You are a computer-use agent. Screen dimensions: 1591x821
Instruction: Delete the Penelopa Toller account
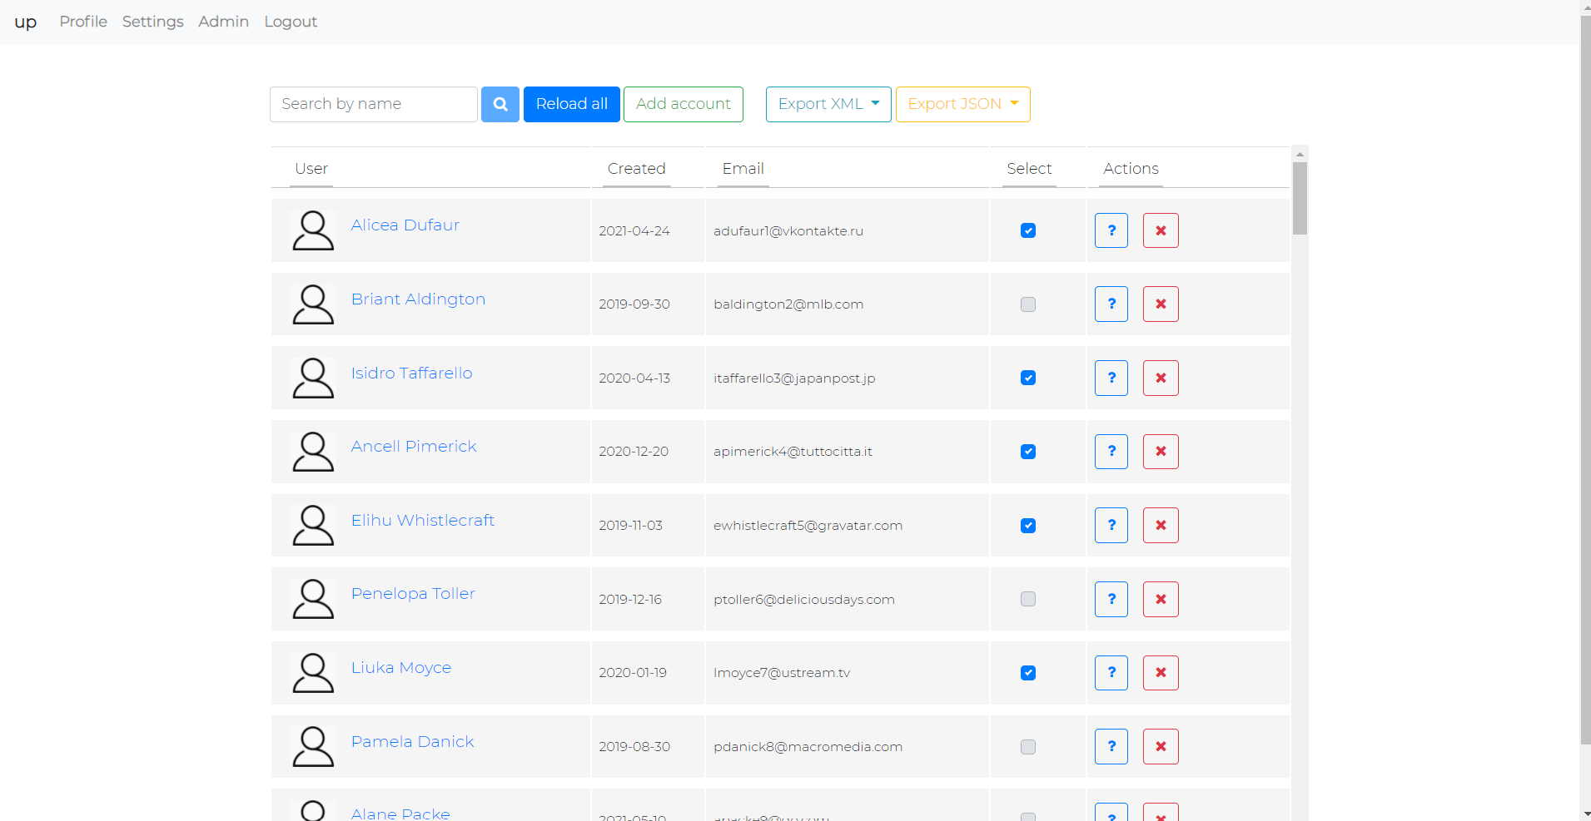[1161, 599]
